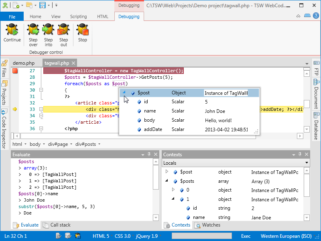
Task: Expand the $post object in Contexts
Action: pyautogui.click(x=167, y=172)
